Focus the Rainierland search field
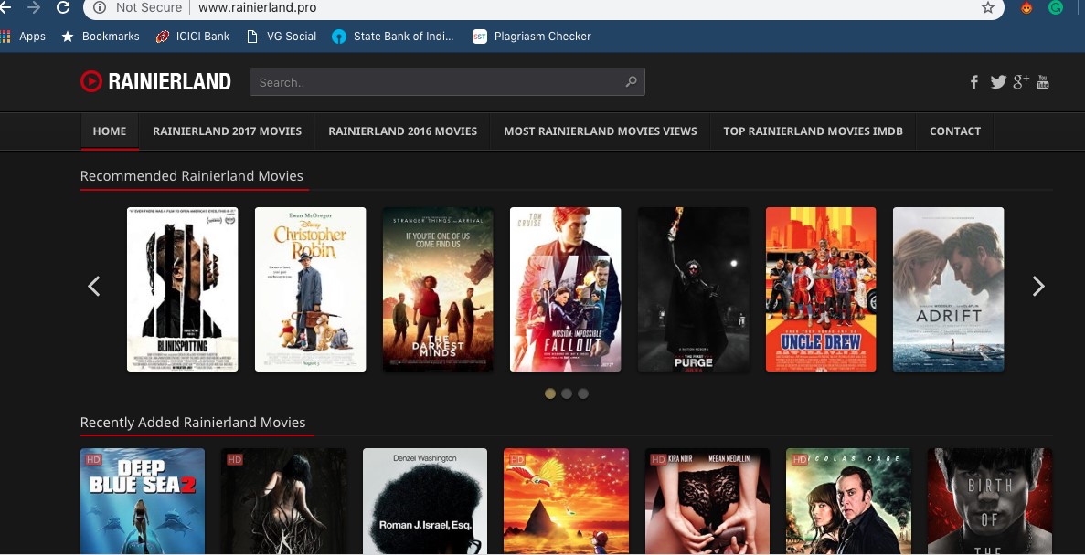The width and height of the screenshot is (1085, 555). [x=448, y=81]
